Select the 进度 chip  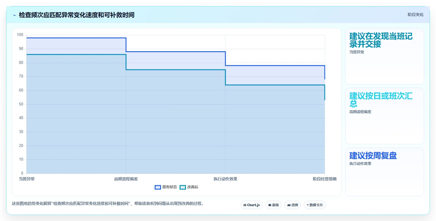(x=293, y=205)
